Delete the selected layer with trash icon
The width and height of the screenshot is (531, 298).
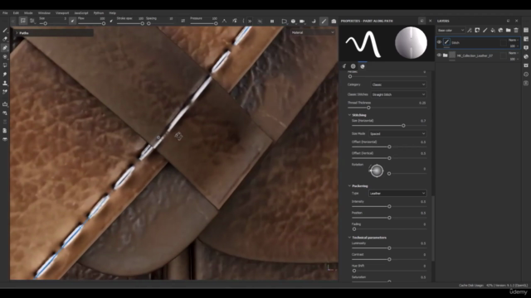point(516,31)
